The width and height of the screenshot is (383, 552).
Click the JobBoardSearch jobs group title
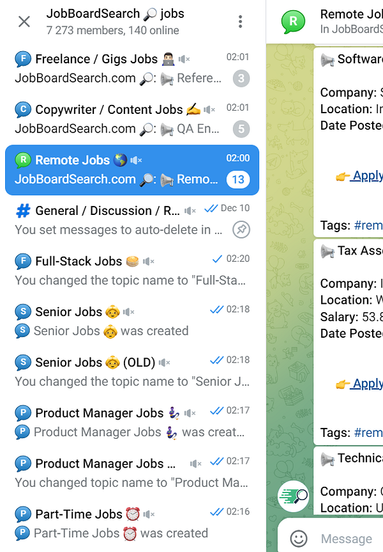click(x=116, y=13)
